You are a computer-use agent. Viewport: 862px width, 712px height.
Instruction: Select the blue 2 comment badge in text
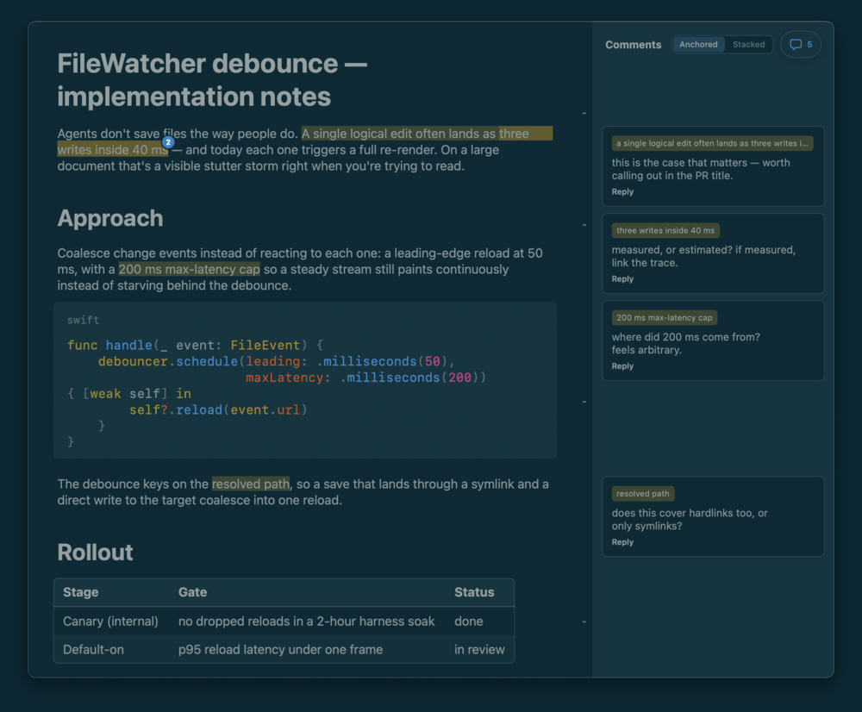[x=168, y=142]
